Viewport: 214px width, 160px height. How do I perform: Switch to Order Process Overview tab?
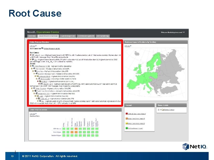pos(48,36)
